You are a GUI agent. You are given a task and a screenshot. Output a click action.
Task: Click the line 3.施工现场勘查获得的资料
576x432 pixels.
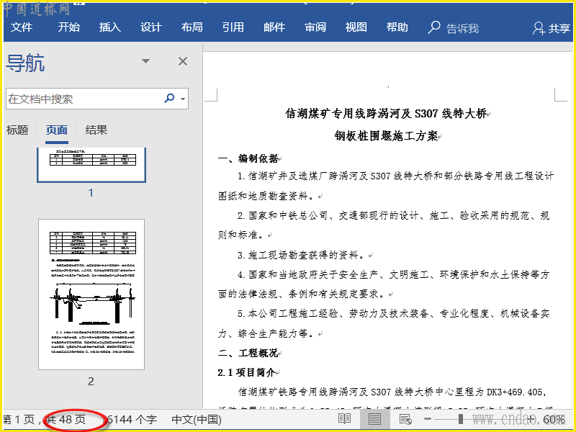pos(302,255)
